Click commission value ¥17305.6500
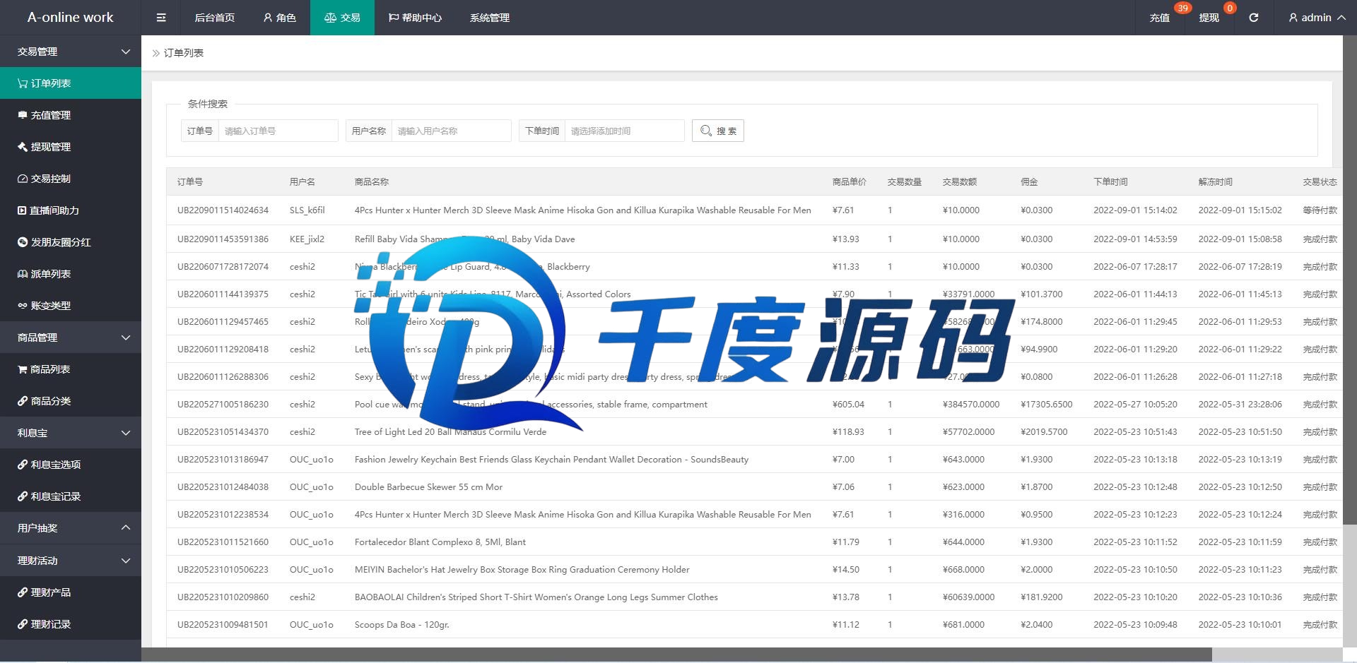Screen dimensions: 1357x663 1046,405
